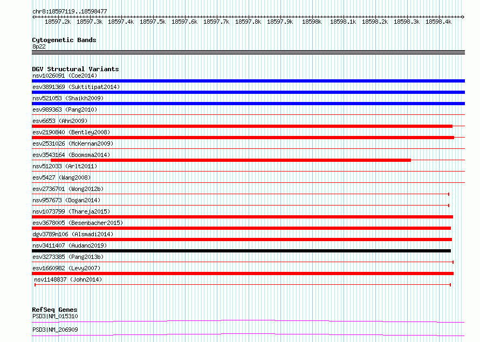The height and width of the screenshot is (342, 480).
Task: Open variant nsv512033 (Arlt2011) label
Action: click(65, 166)
